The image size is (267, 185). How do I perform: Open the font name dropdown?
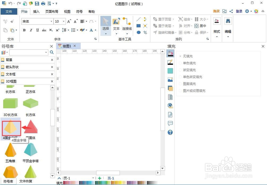click(x=51, y=21)
